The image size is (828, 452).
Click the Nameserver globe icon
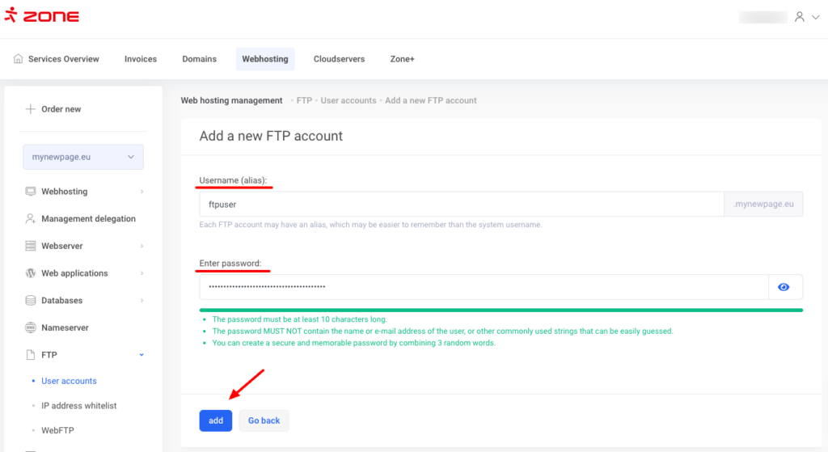point(31,328)
